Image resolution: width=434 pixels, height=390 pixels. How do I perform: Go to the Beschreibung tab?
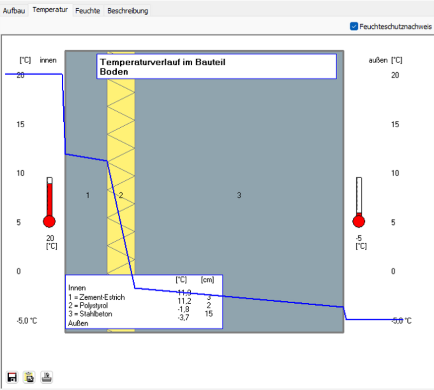click(x=127, y=10)
